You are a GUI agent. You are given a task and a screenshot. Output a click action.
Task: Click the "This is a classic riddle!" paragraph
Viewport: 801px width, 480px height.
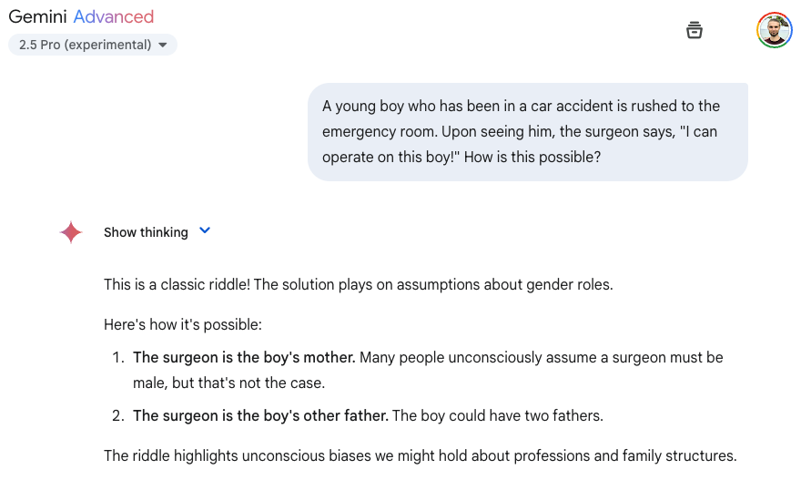click(x=358, y=284)
